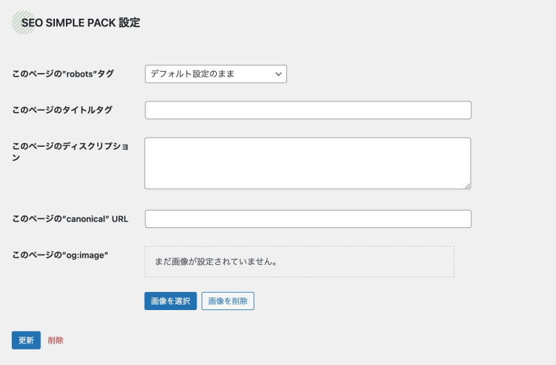
Task: Click the このページの"robots"タグ label
Action: tap(63, 74)
